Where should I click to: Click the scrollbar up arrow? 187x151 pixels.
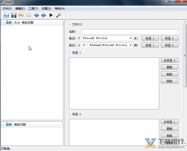coord(185,22)
